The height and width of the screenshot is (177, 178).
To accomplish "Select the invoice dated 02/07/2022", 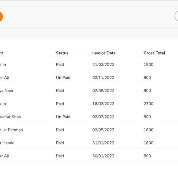I will click(103, 117).
